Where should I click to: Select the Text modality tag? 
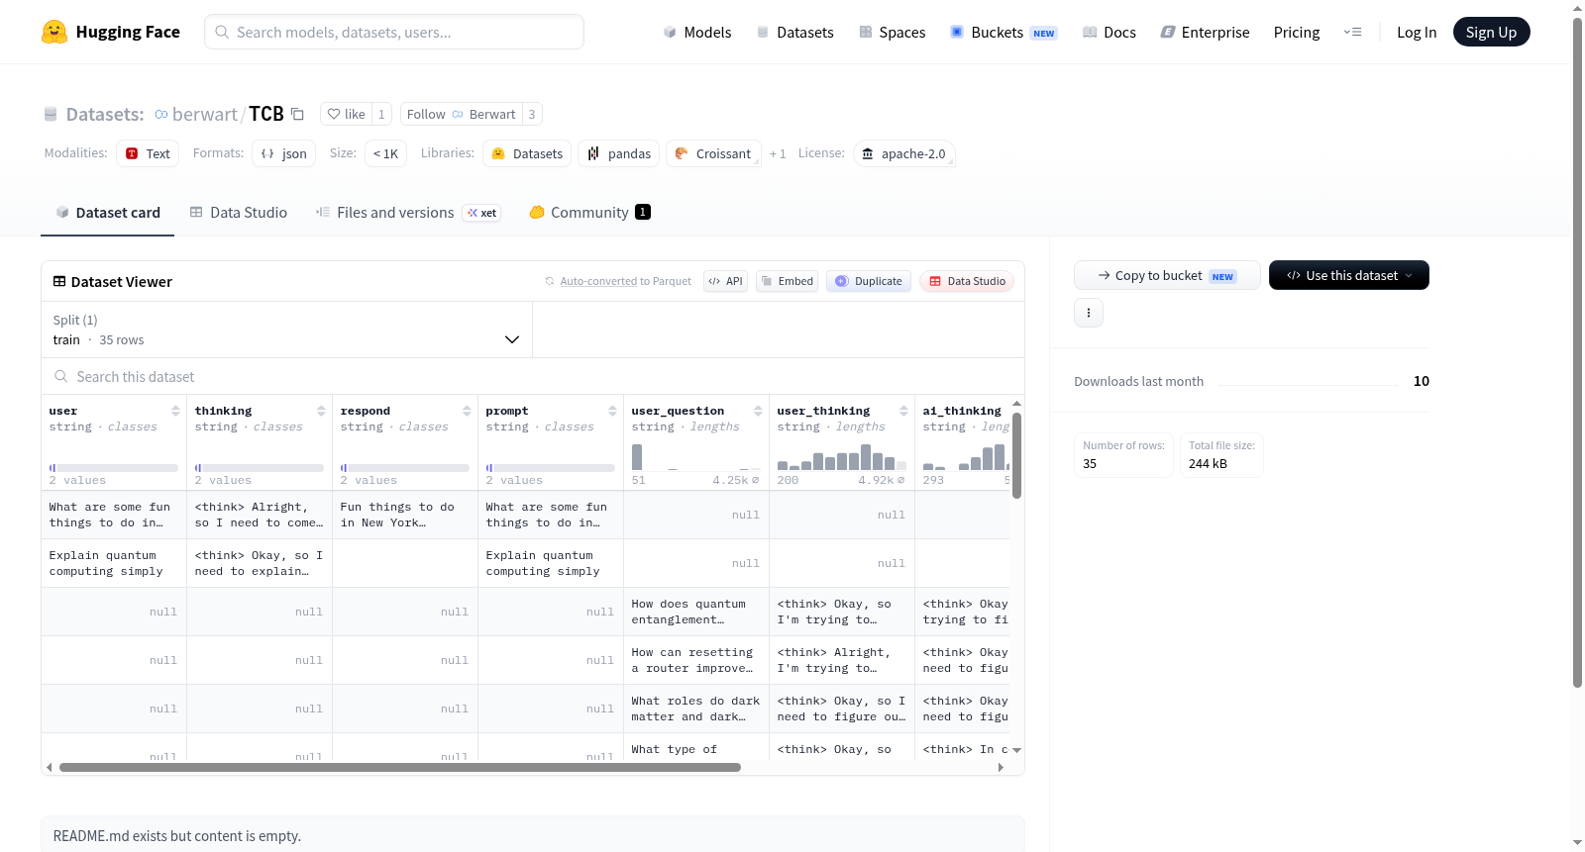tap(148, 153)
